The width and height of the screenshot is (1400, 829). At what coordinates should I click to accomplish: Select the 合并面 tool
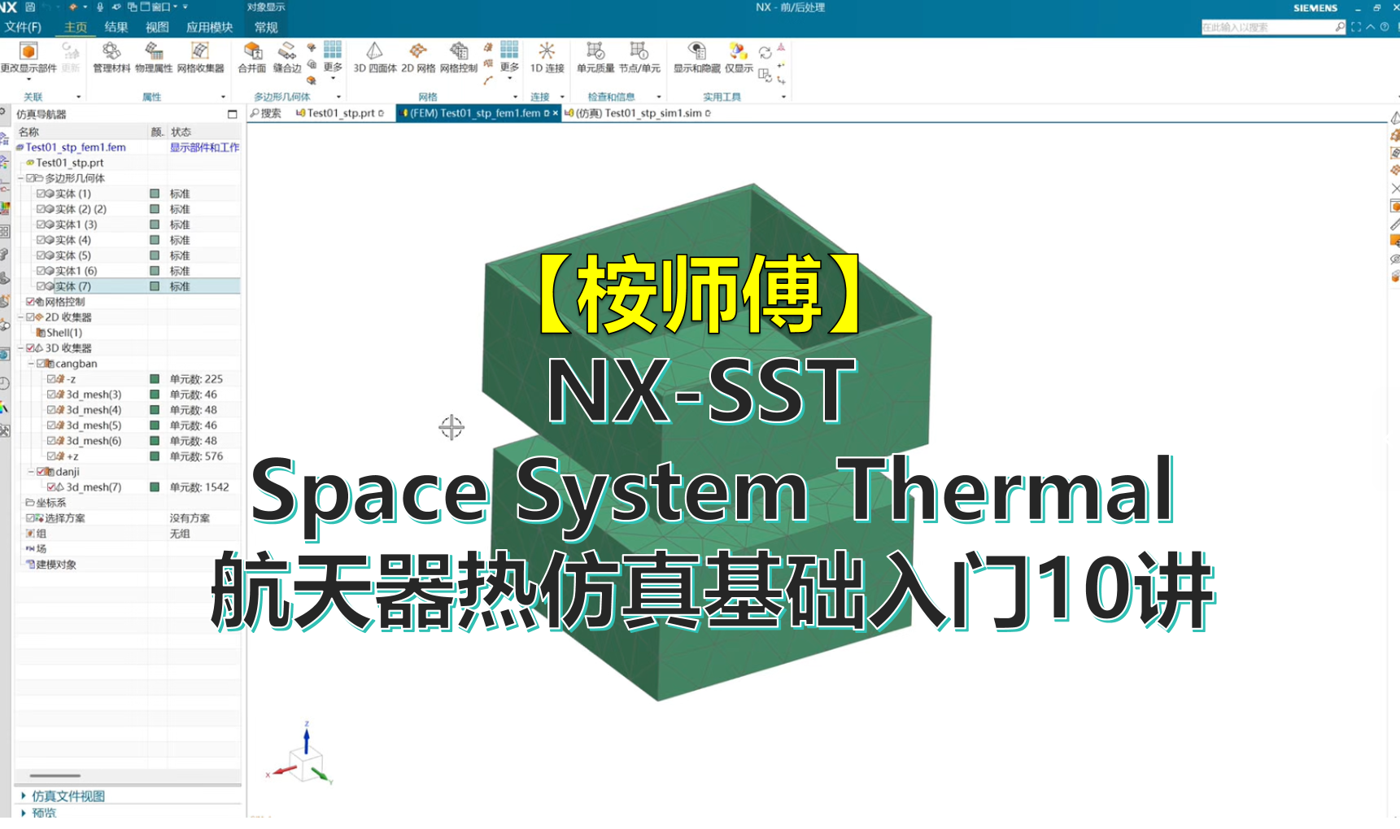click(x=252, y=56)
